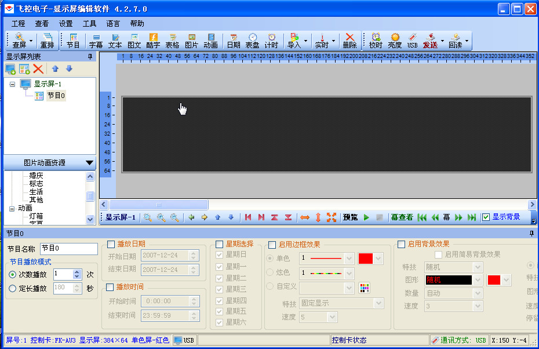
Task: Click the 导入 import toolbar icon
Action: coord(294,41)
